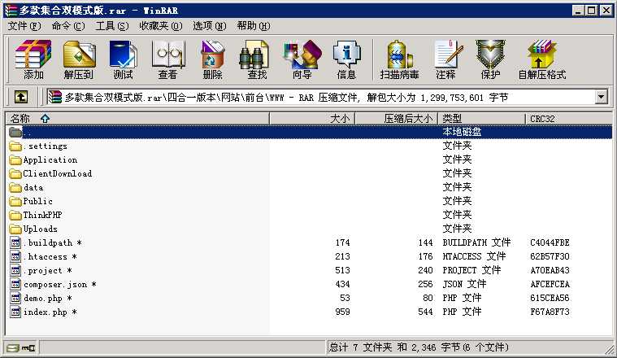Click CRC32 value F67A8F73
This screenshot has height=358, width=617.
point(550,312)
